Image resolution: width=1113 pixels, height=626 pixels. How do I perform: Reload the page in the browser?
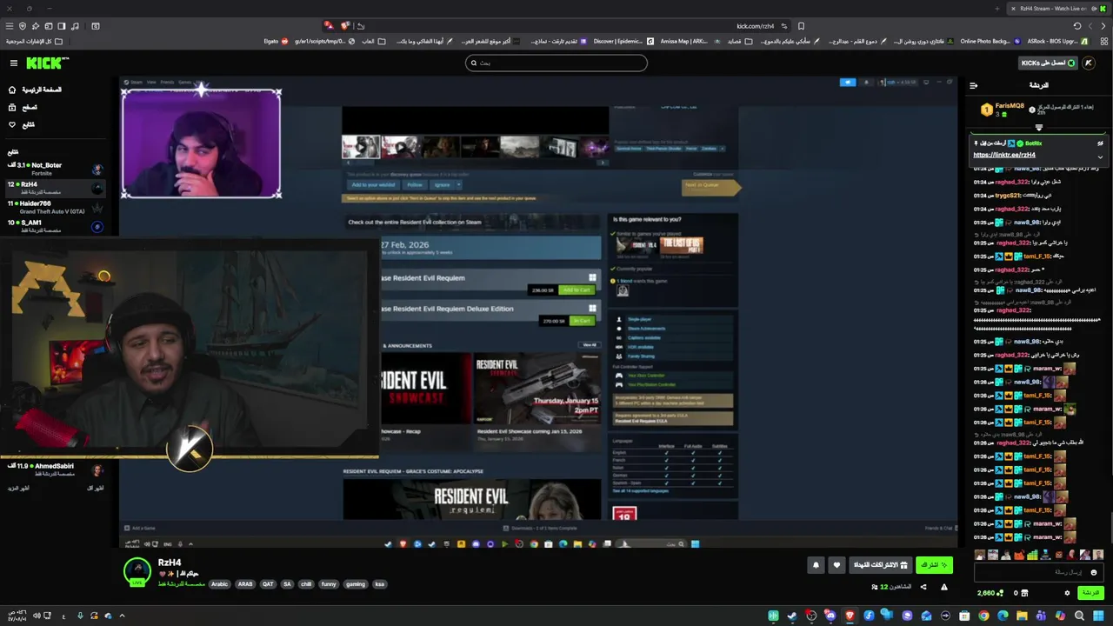tap(1077, 26)
